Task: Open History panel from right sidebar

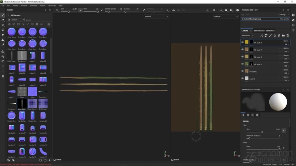Action: [293, 25]
